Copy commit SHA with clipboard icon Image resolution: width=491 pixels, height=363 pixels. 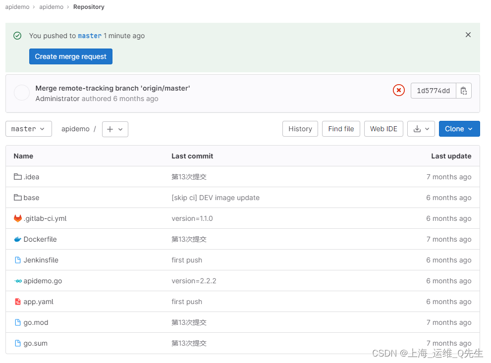[464, 91]
